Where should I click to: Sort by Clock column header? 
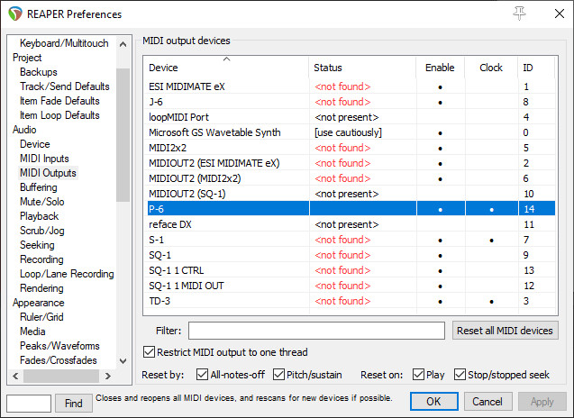tap(491, 68)
